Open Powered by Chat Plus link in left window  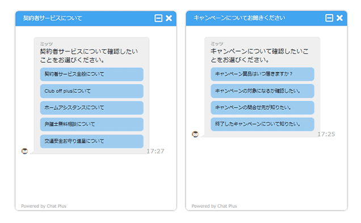(x=44, y=206)
